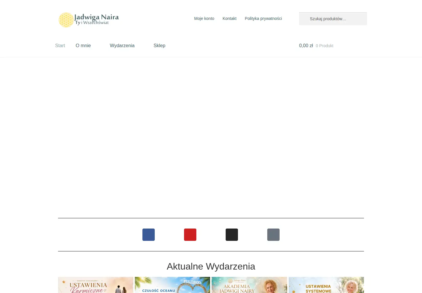Expand the O mnie menu
Viewport: 422px width, 293px height.
(x=83, y=45)
